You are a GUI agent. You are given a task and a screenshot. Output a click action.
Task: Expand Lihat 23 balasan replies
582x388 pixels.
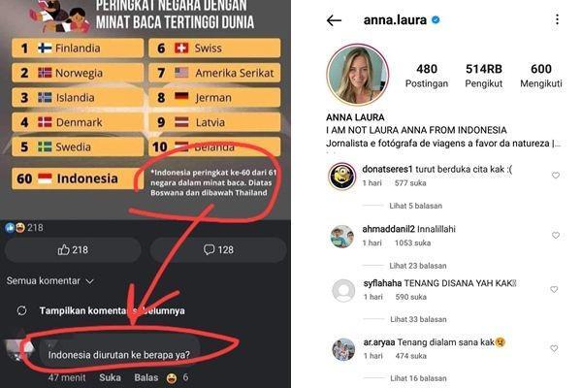(x=417, y=266)
